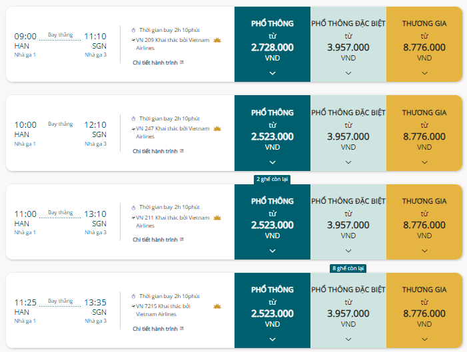Click the lotus icon on VN 247 flight
Image resolution: width=467 pixels, height=352 pixels.
point(217,128)
